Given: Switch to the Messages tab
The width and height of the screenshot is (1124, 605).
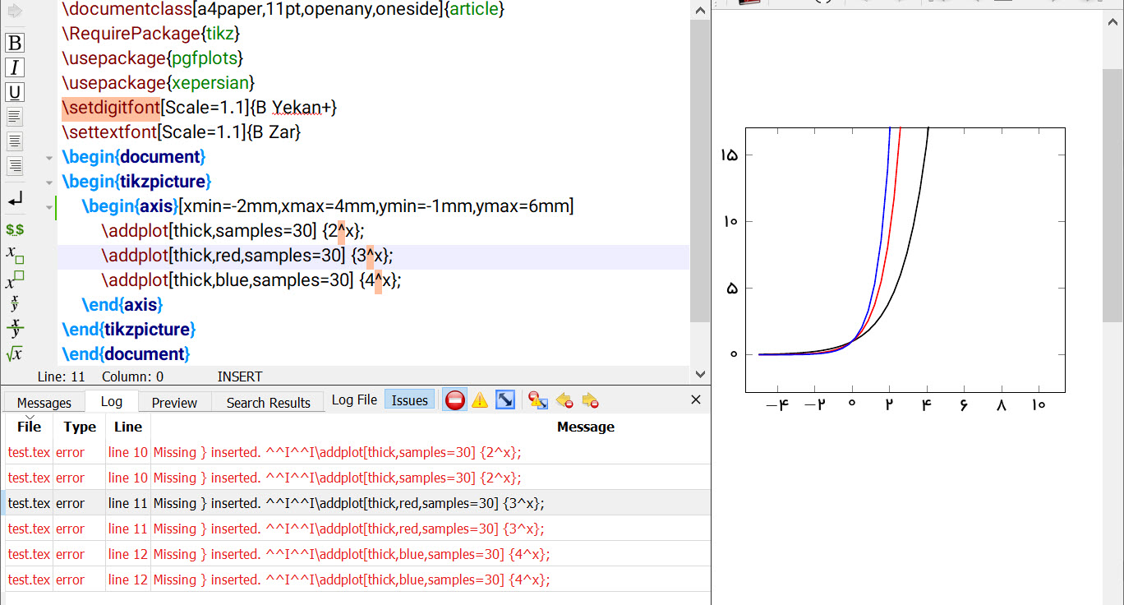Looking at the screenshot, I should pos(44,403).
